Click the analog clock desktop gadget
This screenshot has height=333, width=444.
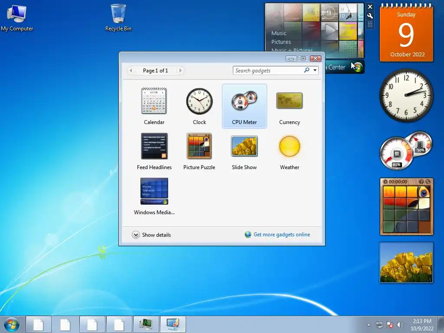point(406,95)
